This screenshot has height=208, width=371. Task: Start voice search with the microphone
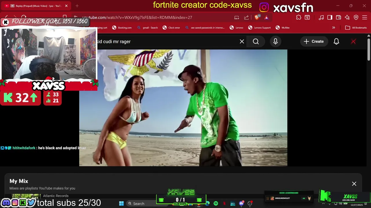coord(276,42)
